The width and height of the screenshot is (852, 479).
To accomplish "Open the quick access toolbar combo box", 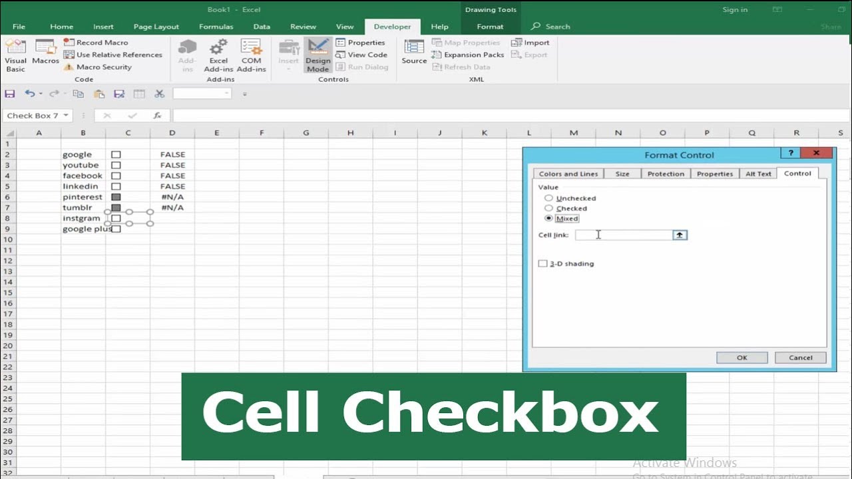I will (x=202, y=94).
